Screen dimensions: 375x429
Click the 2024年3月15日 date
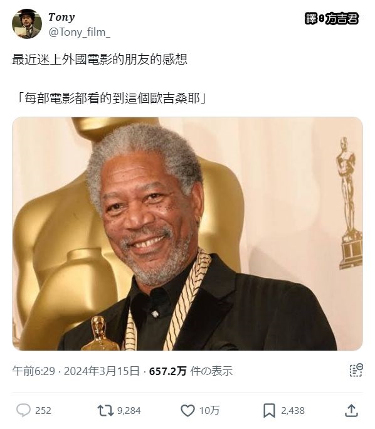(x=102, y=371)
